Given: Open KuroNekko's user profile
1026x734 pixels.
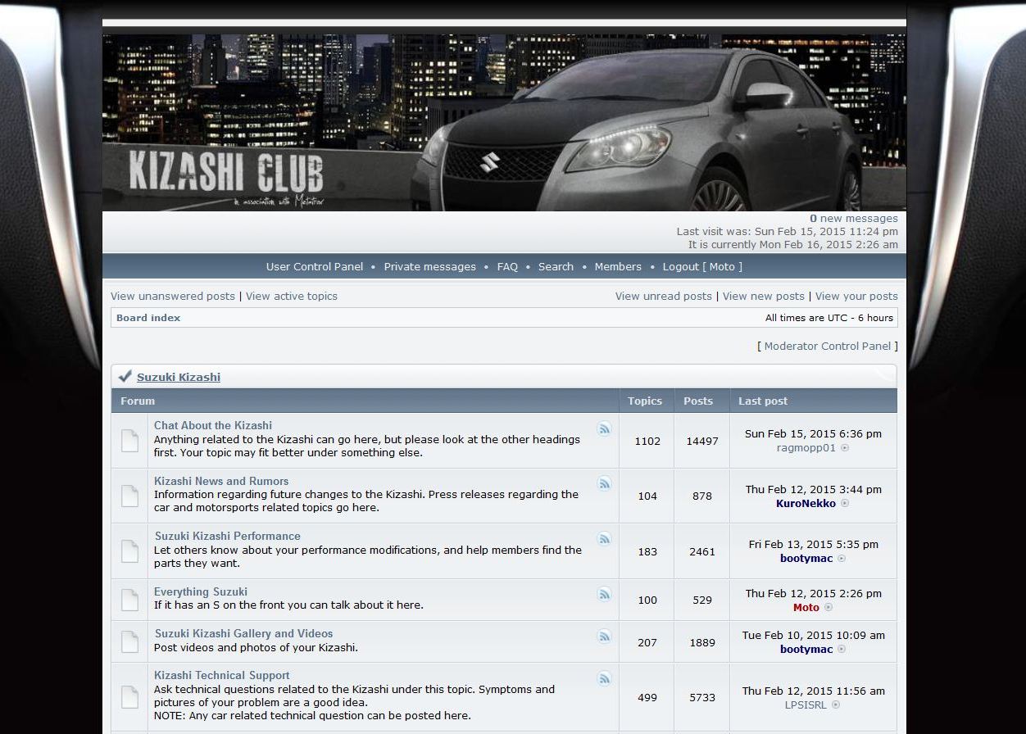Looking at the screenshot, I should coord(806,503).
